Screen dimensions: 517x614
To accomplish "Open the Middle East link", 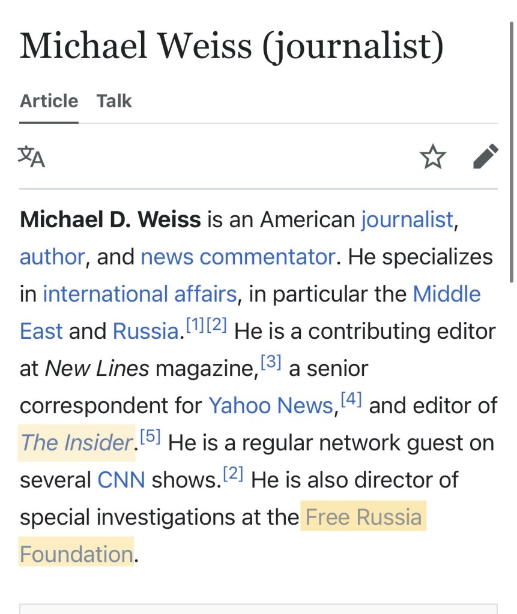I will point(446,294).
